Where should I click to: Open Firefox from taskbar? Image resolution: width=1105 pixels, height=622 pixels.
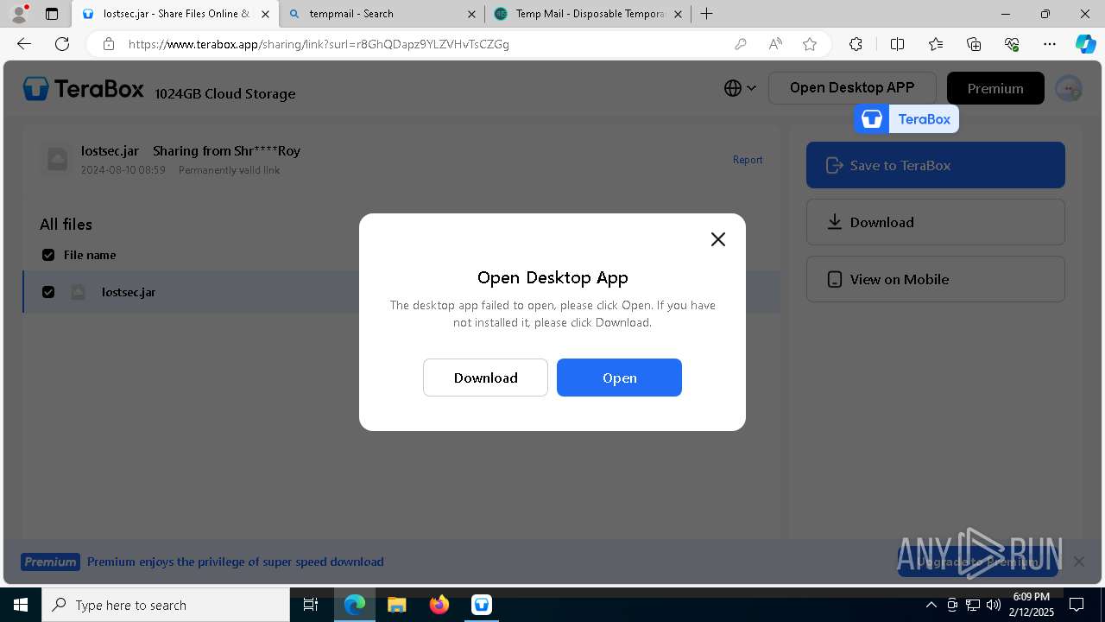coord(439,605)
